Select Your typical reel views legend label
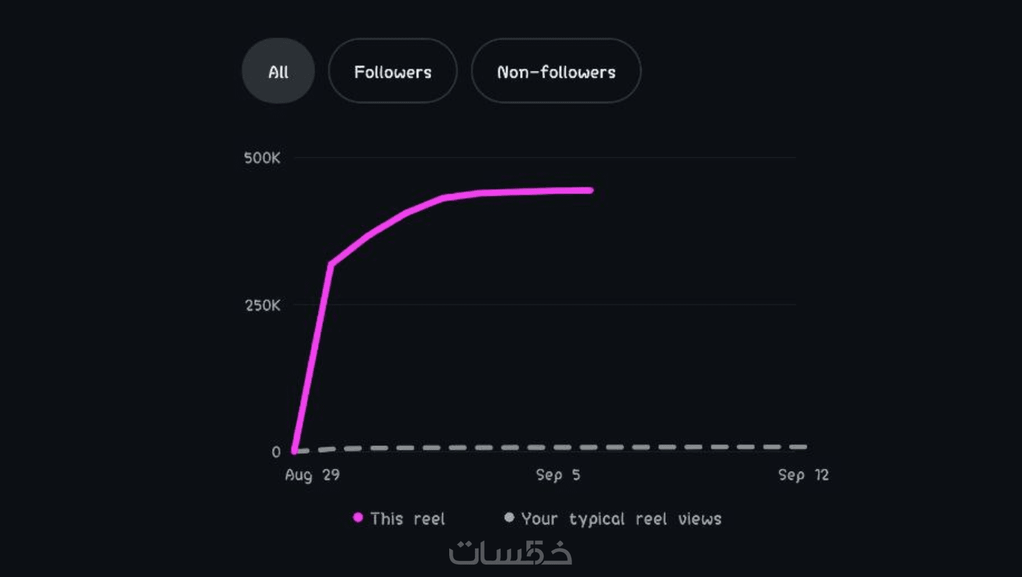The height and width of the screenshot is (577, 1022). (x=621, y=519)
